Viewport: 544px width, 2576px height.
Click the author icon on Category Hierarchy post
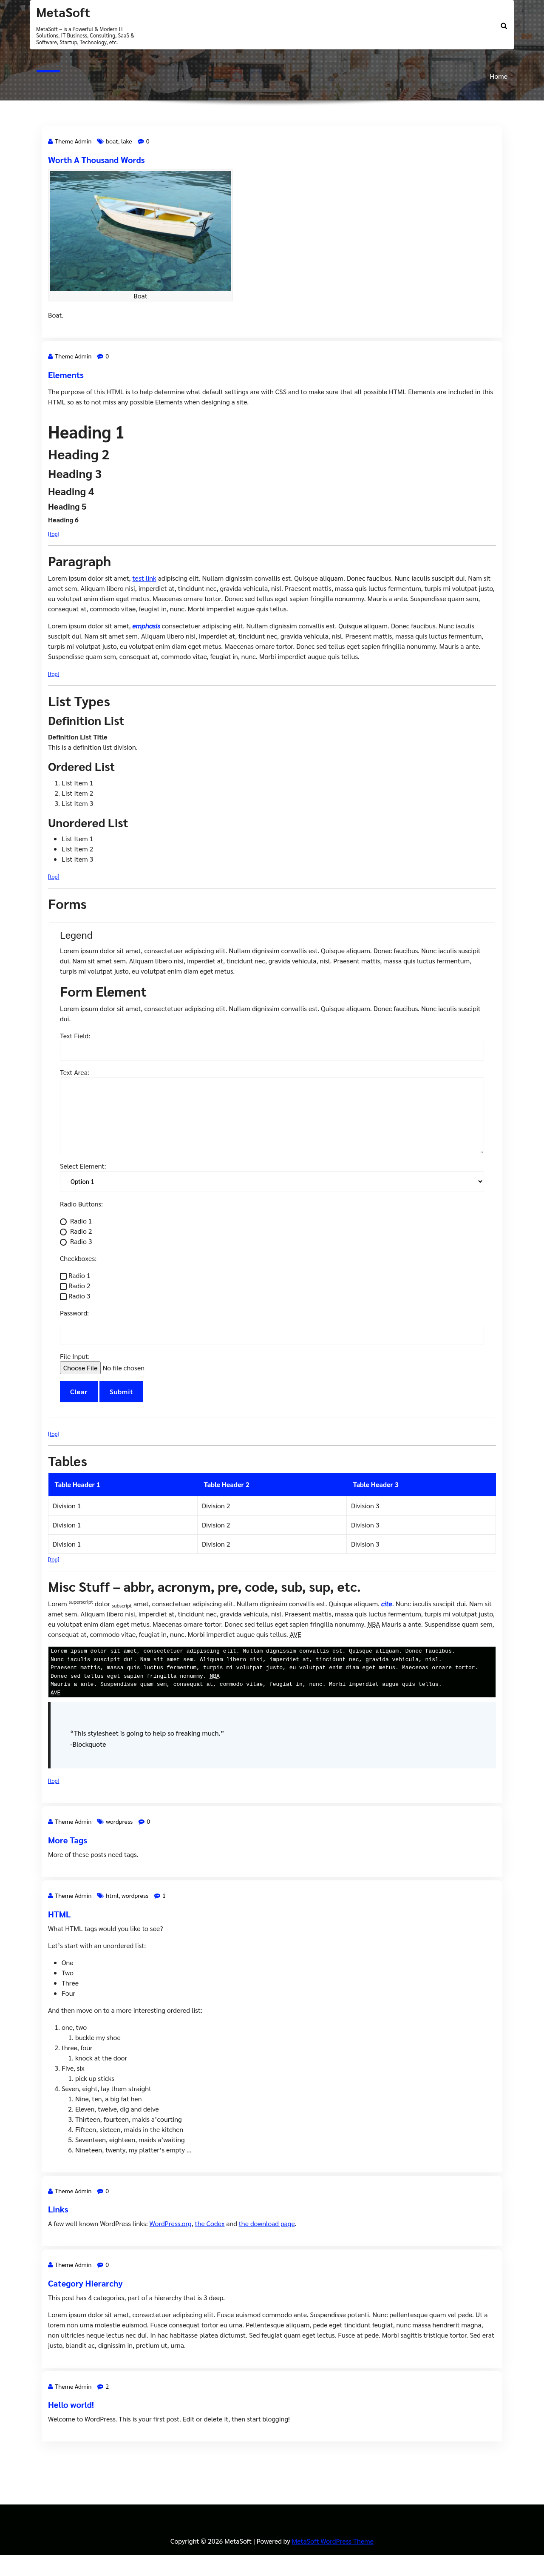click(x=51, y=2265)
